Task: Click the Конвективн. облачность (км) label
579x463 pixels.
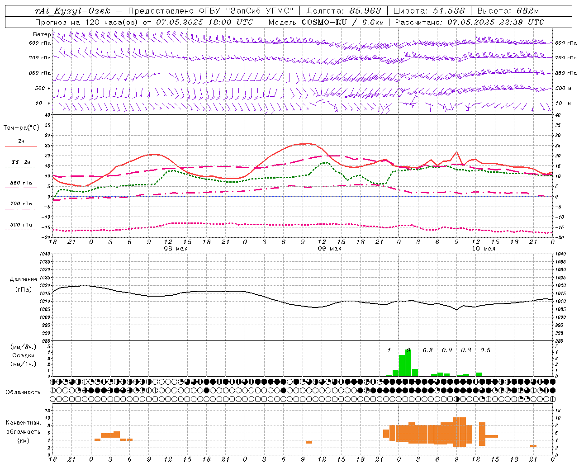Action: point(24,431)
